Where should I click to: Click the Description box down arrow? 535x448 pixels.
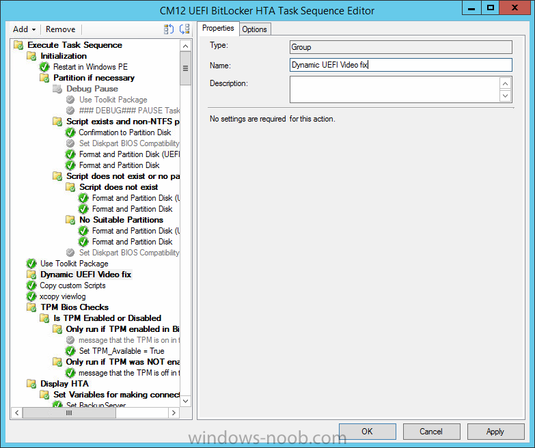(x=506, y=96)
